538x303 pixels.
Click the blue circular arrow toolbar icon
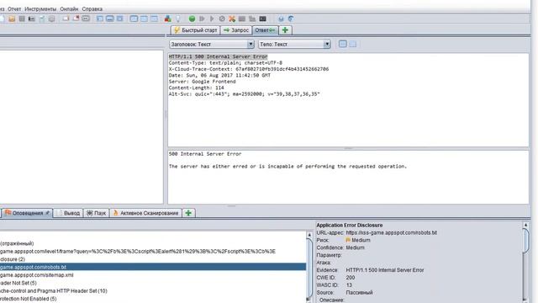click(291, 19)
